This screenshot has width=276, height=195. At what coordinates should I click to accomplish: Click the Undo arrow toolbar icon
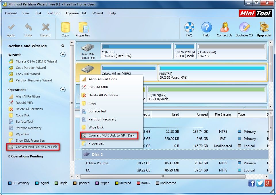pyautogui.click(x=28, y=27)
